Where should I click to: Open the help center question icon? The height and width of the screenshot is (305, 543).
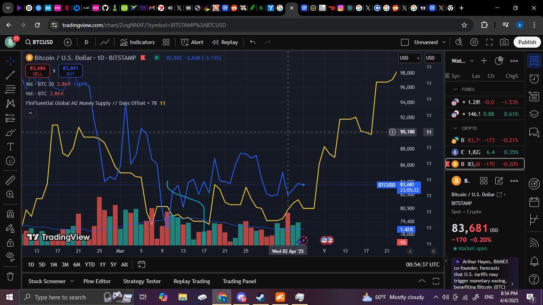tap(534, 279)
